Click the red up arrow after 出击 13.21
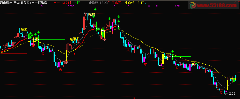 coord(70,3)
